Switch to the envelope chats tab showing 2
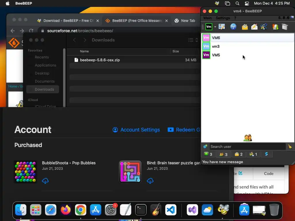The height and width of the screenshot is (221, 295). click(x=239, y=154)
